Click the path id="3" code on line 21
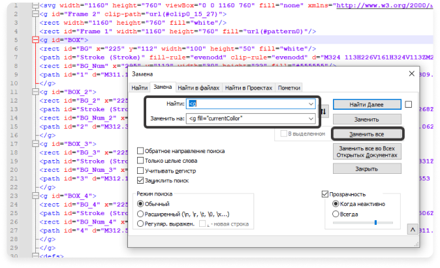 pos(84,178)
